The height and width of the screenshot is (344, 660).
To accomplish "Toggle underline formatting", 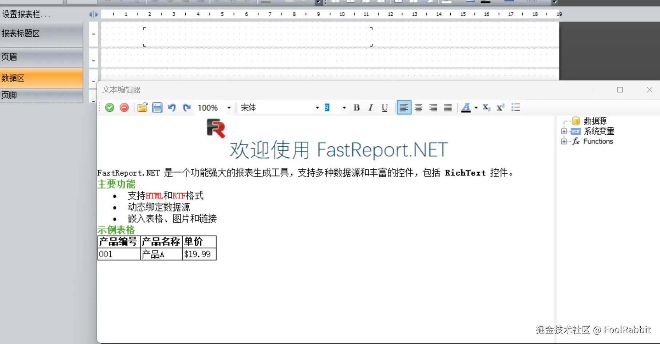I will point(385,108).
